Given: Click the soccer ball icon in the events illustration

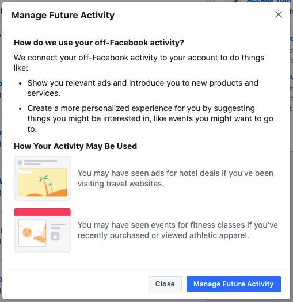Looking at the screenshot, I should coord(27,232).
